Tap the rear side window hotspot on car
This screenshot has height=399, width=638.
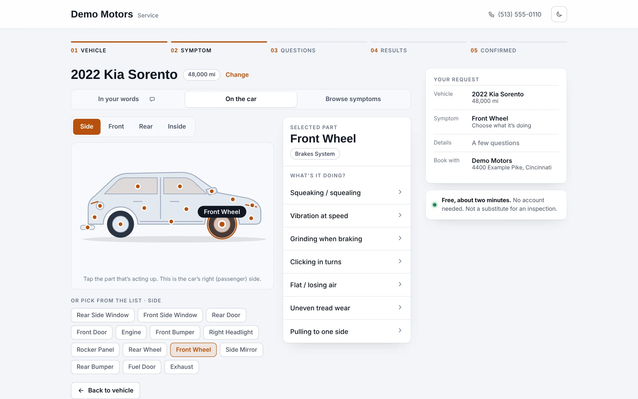pyautogui.click(x=138, y=186)
